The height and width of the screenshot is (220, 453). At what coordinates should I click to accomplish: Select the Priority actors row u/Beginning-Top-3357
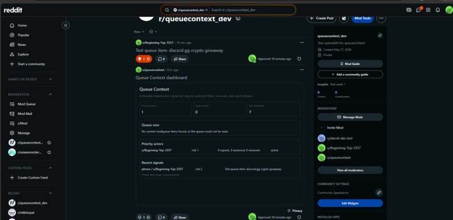click(220, 150)
